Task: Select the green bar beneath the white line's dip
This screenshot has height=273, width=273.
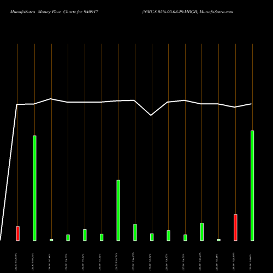Action: coord(152,237)
